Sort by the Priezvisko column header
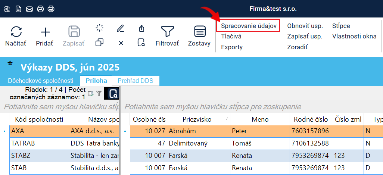The height and width of the screenshot is (175, 383). pyautogui.click(x=197, y=119)
